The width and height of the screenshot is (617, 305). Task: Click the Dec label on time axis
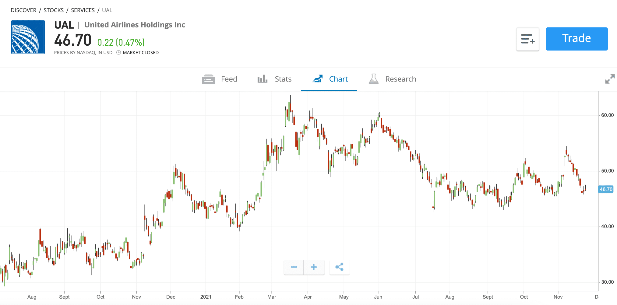[x=171, y=297]
